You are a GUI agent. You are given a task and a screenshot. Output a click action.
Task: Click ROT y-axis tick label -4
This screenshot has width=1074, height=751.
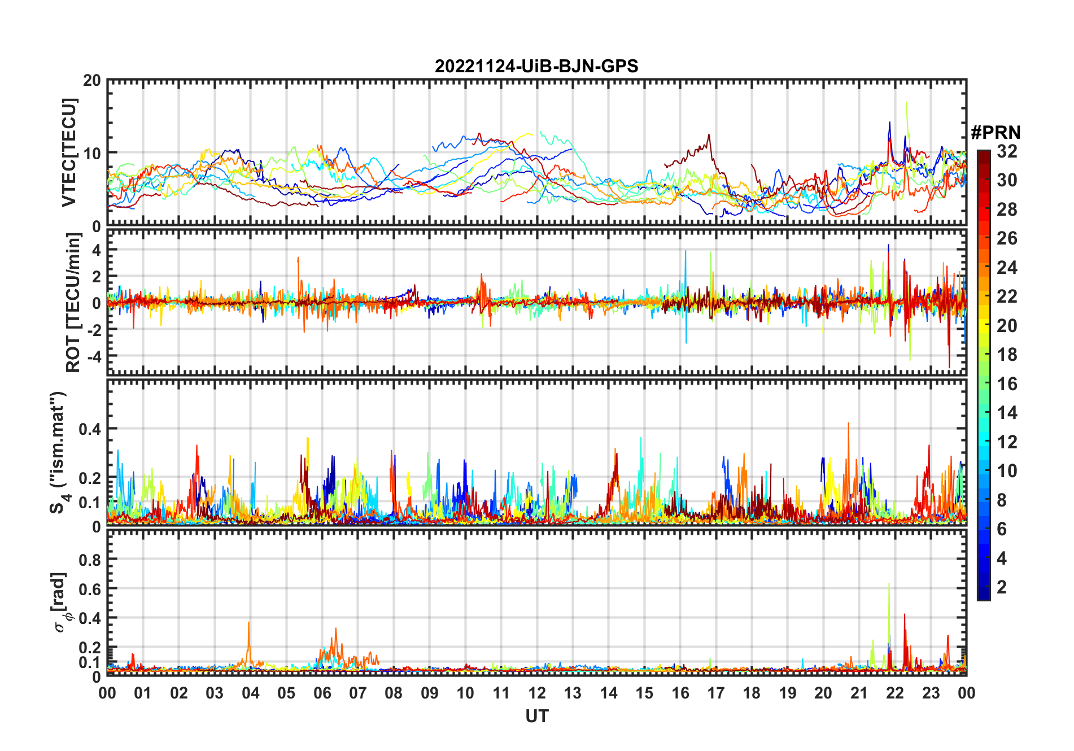[x=93, y=357]
